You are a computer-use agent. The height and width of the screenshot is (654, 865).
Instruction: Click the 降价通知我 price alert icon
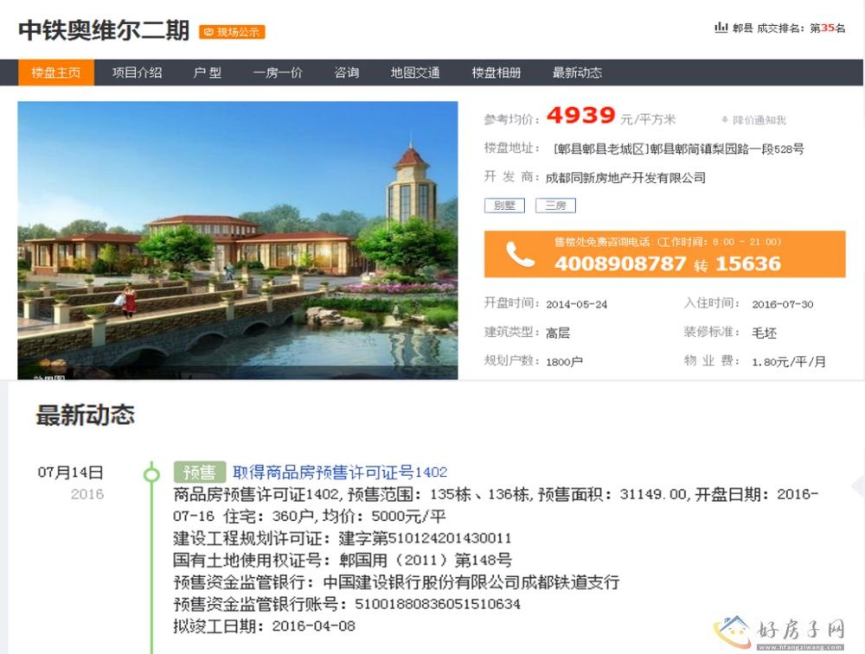click(x=725, y=120)
